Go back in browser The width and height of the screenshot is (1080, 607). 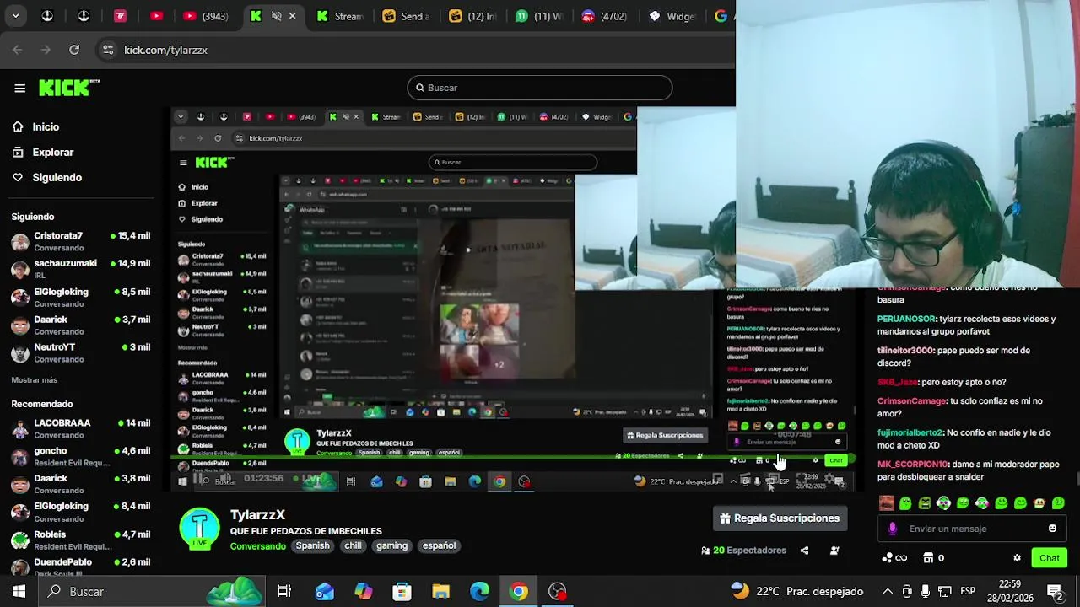pos(17,50)
